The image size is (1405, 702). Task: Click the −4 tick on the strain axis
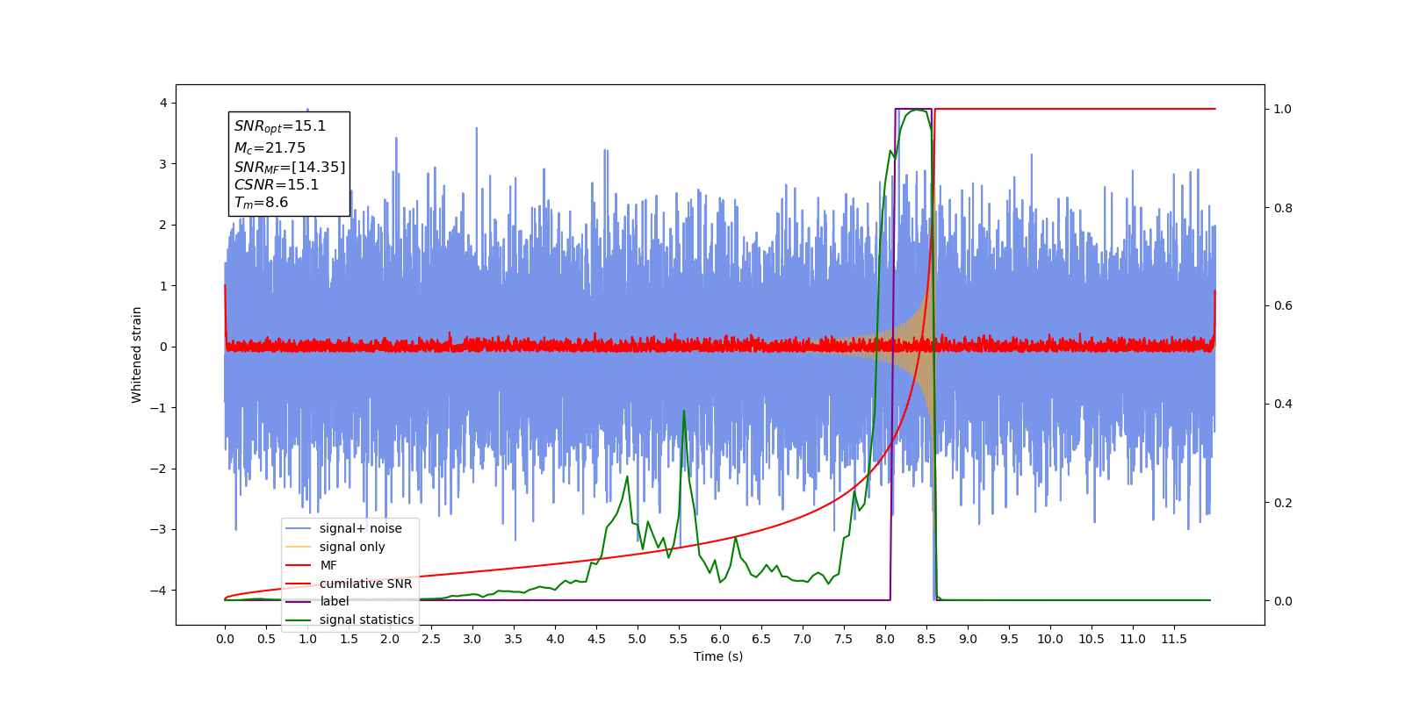click(159, 590)
